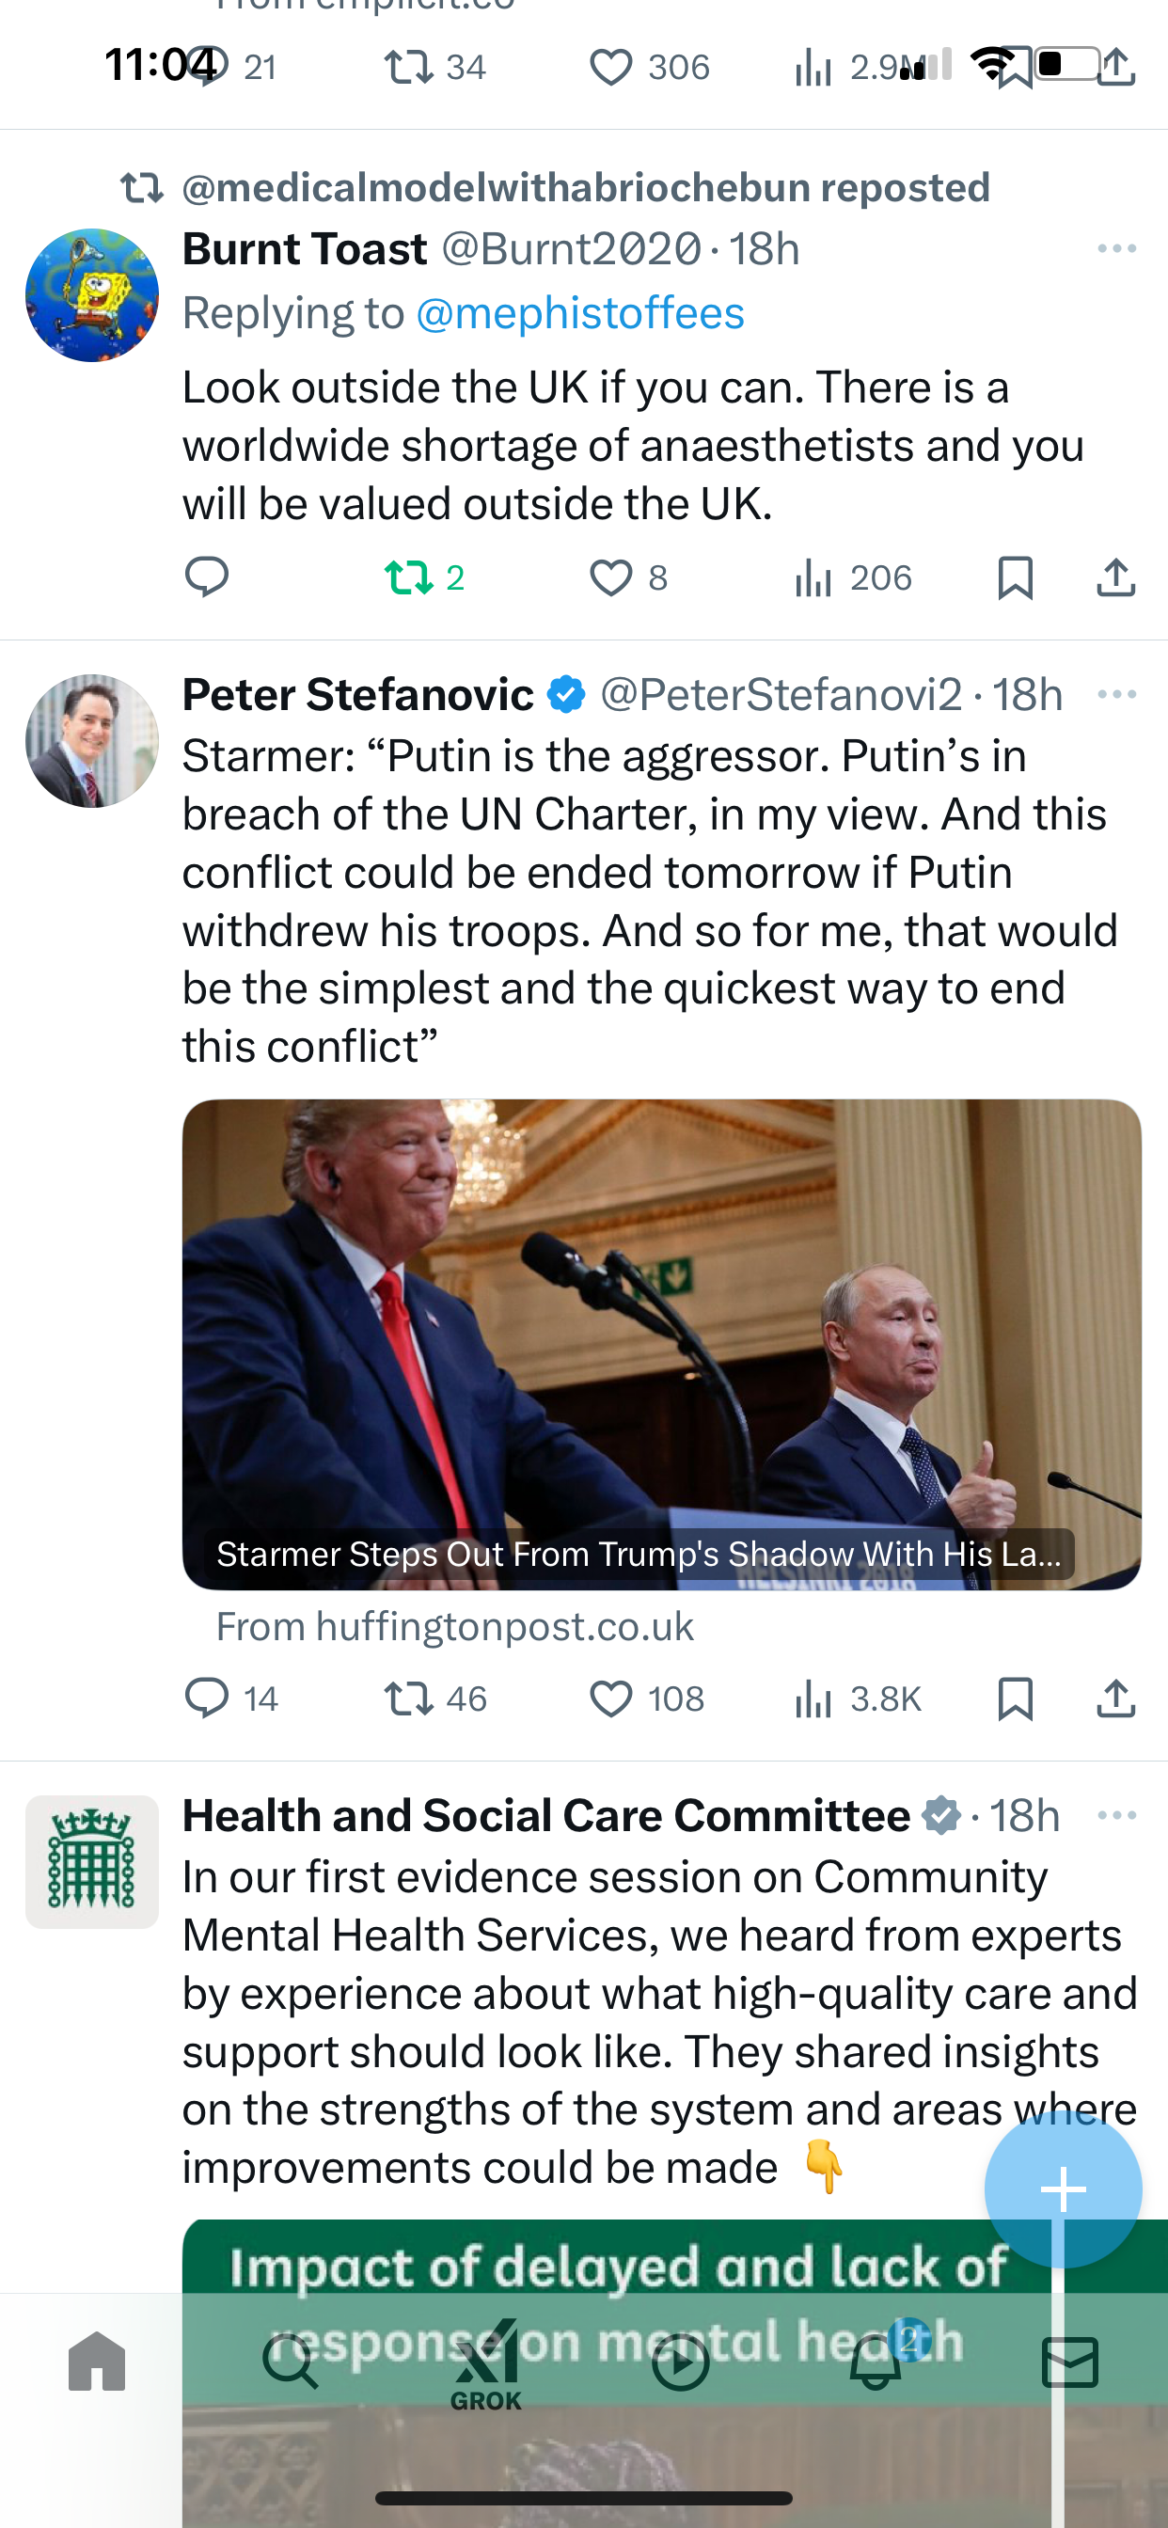Open the Search tab
1168x2528 pixels.
click(291, 2362)
